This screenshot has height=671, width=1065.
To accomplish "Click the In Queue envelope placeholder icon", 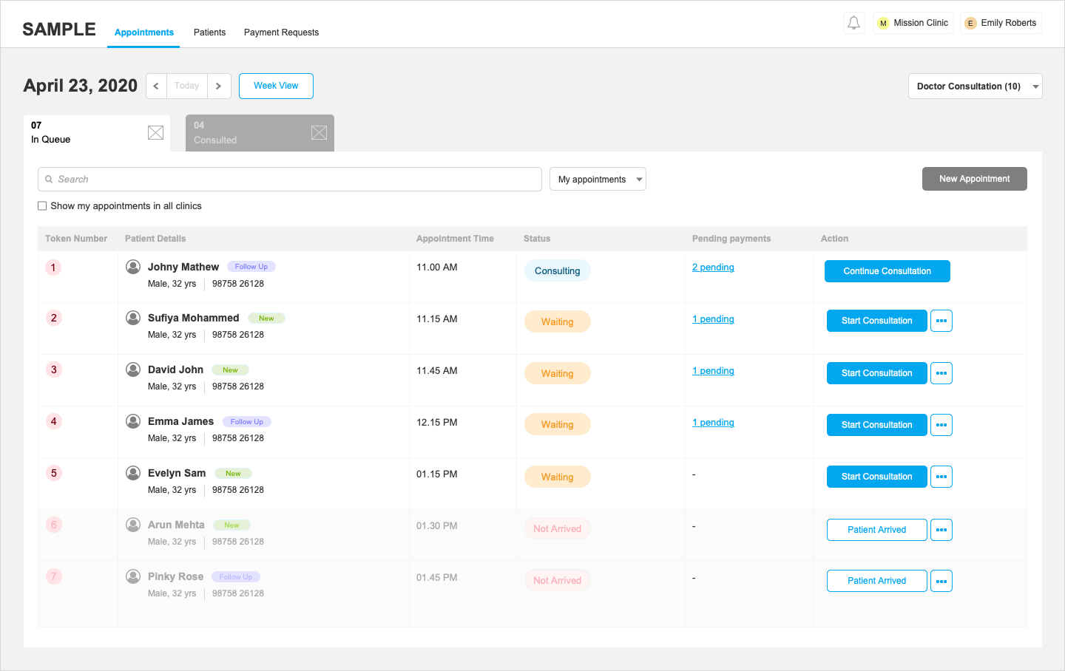I will 155,133.
